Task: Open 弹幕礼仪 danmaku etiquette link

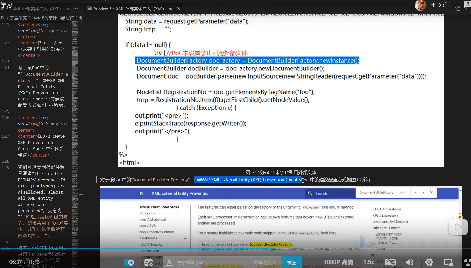Action: pyautogui.click(x=265, y=262)
